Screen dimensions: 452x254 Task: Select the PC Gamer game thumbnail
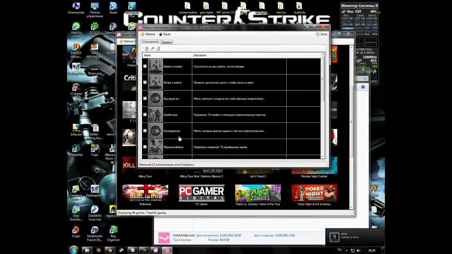[x=202, y=193]
